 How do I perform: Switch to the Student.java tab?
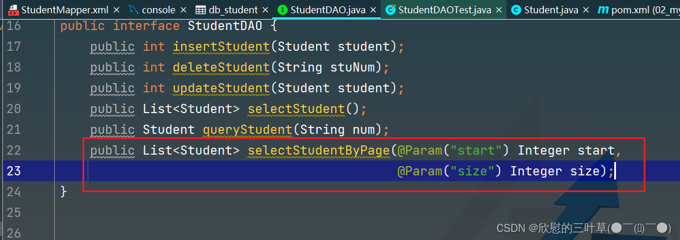(x=551, y=10)
